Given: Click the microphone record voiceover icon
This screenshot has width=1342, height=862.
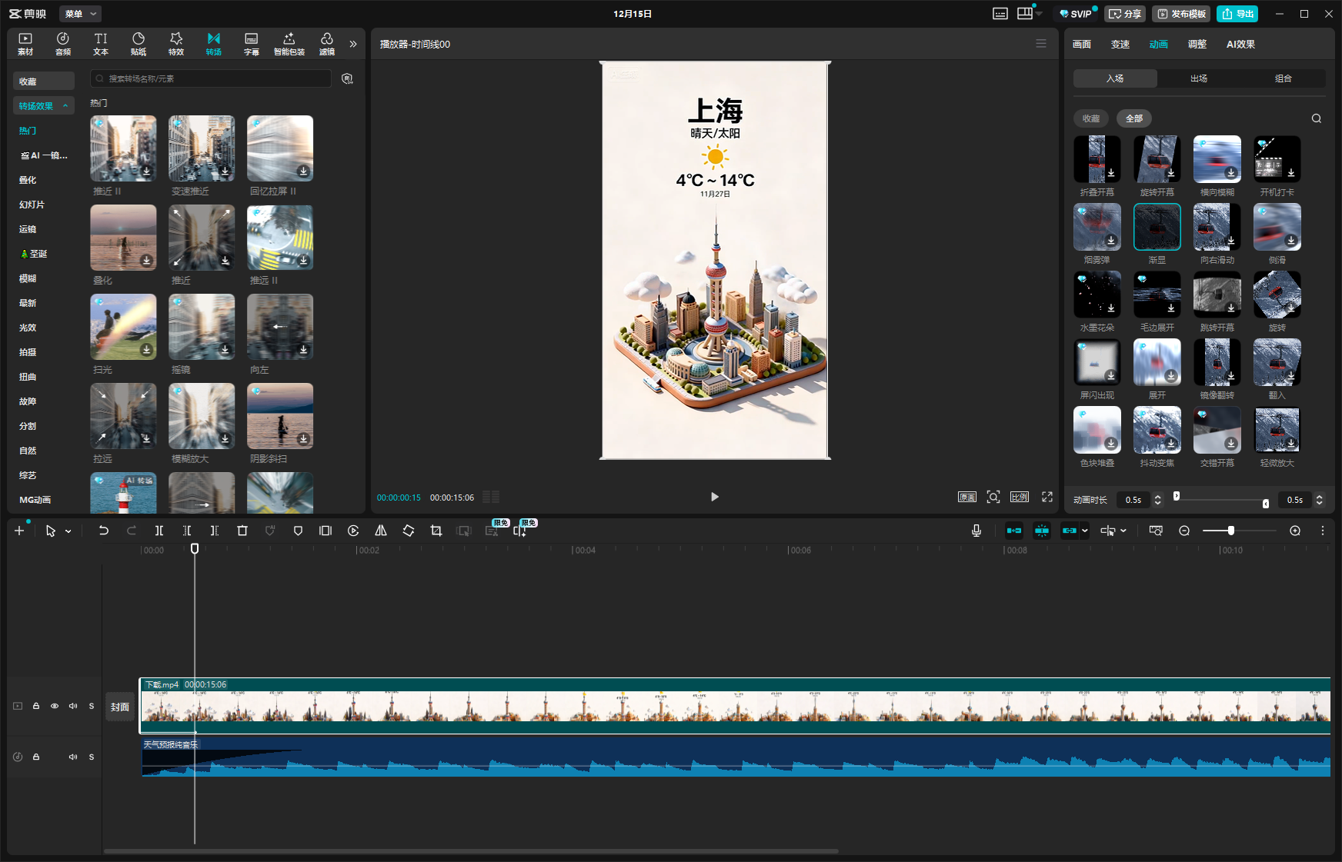Looking at the screenshot, I should coord(976,531).
